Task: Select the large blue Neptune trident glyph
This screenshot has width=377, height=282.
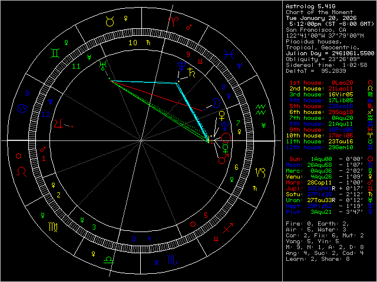Action: pyautogui.click(x=181, y=66)
